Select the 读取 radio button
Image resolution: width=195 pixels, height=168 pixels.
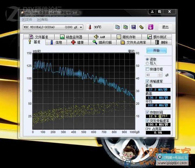pos(147,59)
